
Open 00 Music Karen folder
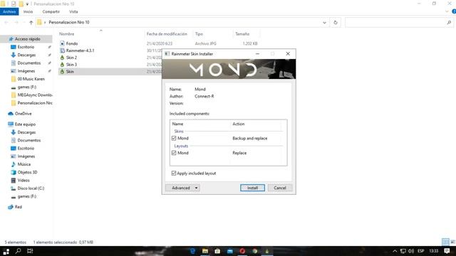[x=31, y=79]
